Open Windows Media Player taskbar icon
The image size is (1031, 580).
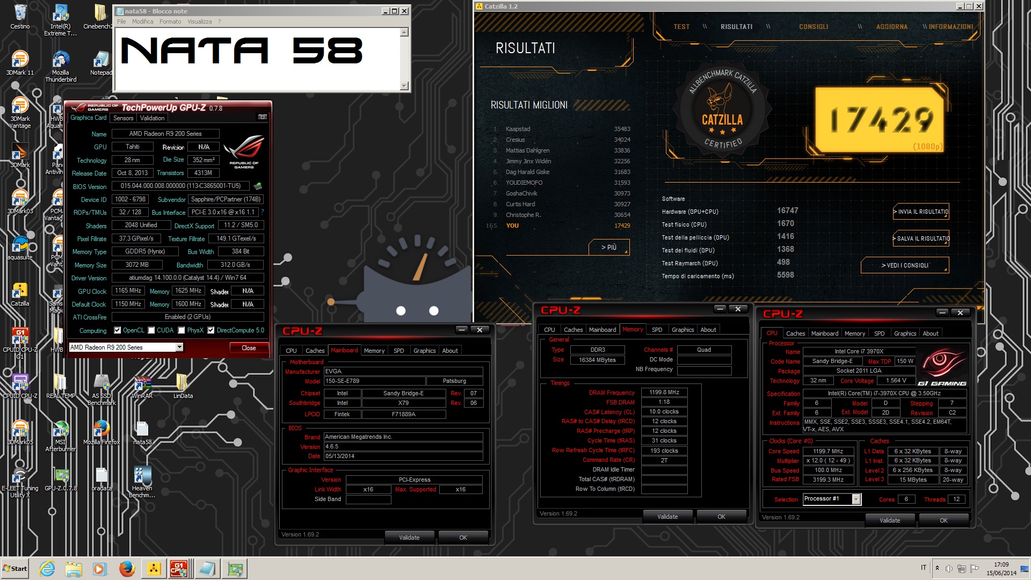point(100,569)
